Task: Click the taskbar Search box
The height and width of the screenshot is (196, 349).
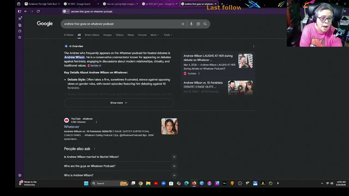Action: click(x=109, y=183)
